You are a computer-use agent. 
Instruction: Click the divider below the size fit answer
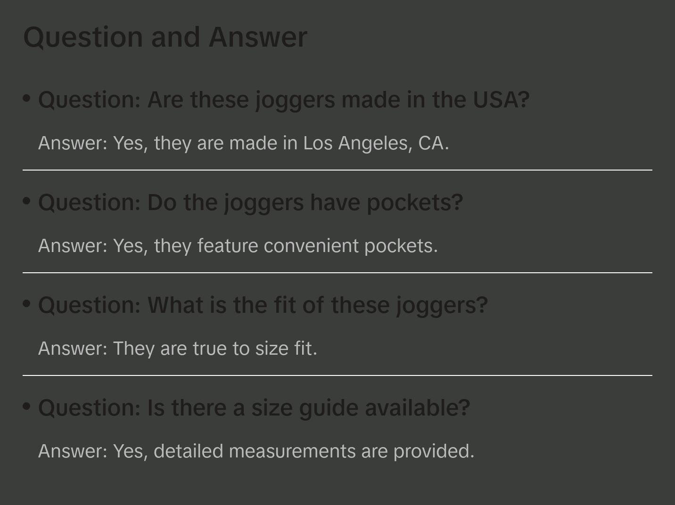point(337,375)
